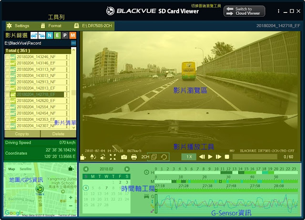The image size is (305, 220).
Task: Click the video list scrollbar down arrow
Action: 73,127
